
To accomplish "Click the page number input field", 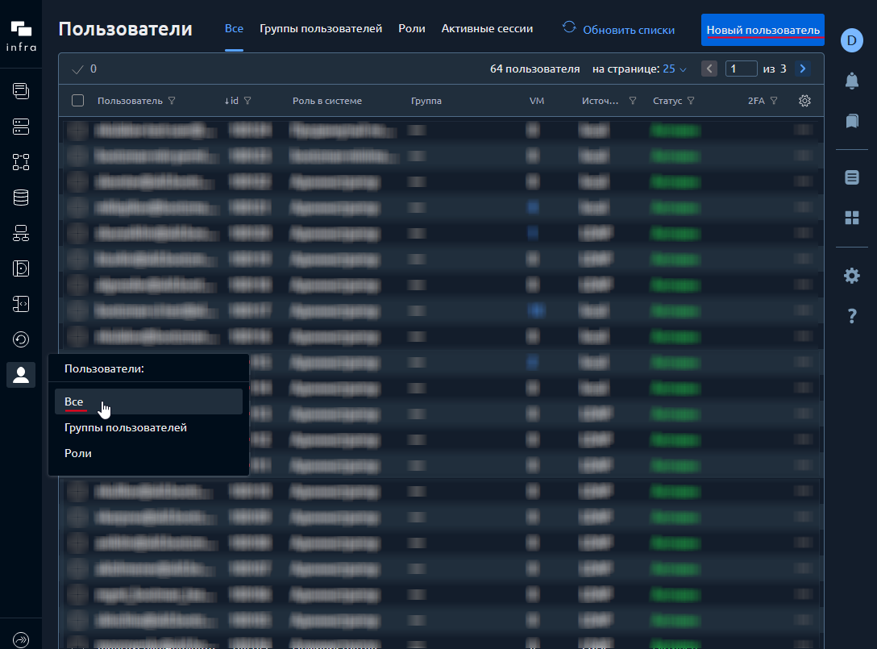I will pos(741,69).
